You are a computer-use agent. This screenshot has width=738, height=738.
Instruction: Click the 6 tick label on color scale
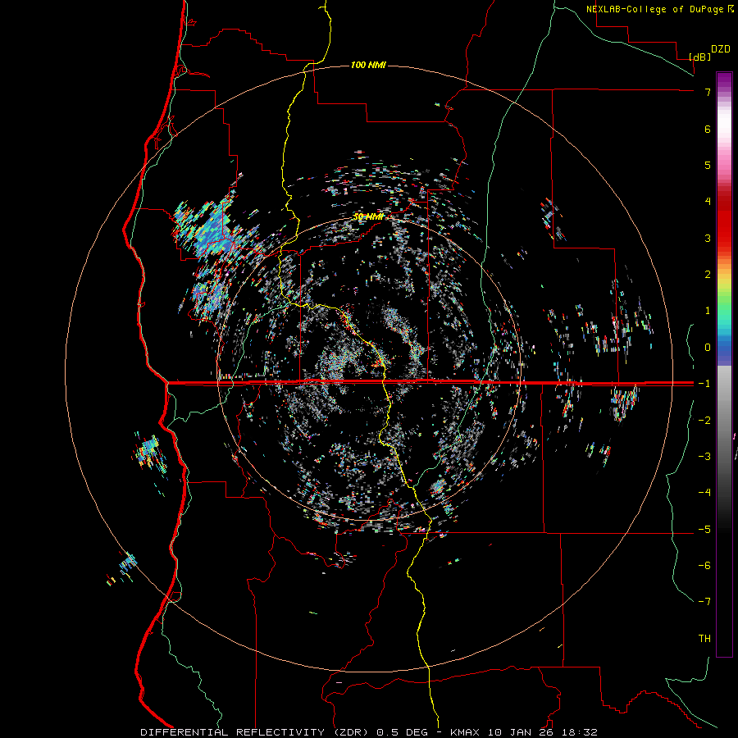tap(708, 129)
